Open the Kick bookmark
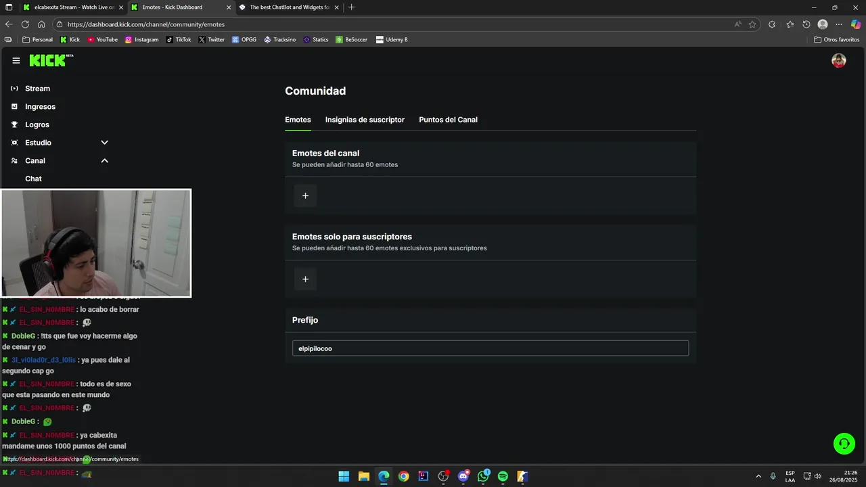Screen dimensions: 866x487 coord(70,39)
